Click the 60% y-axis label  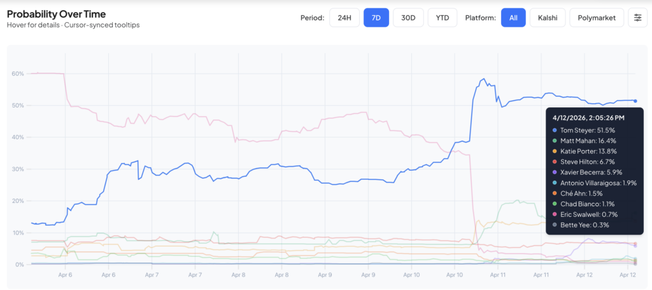pyautogui.click(x=18, y=74)
